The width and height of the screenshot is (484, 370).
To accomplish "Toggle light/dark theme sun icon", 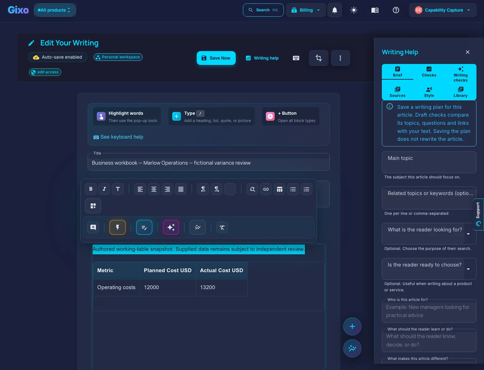I will click(x=354, y=10).
